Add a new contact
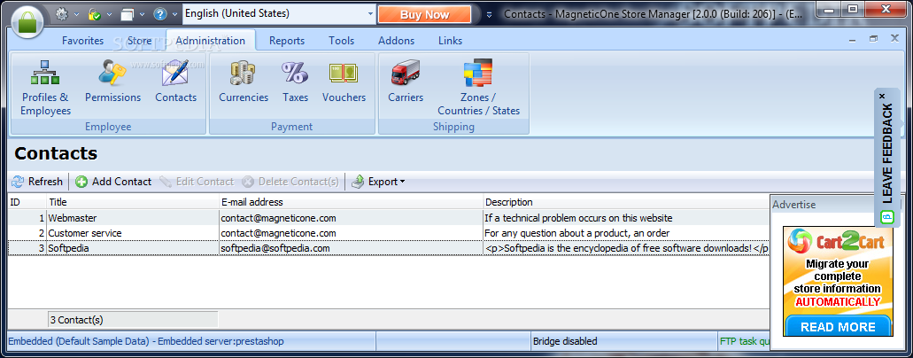The width and height of the screenshot is (913, 358). click(x=113, y=182)
